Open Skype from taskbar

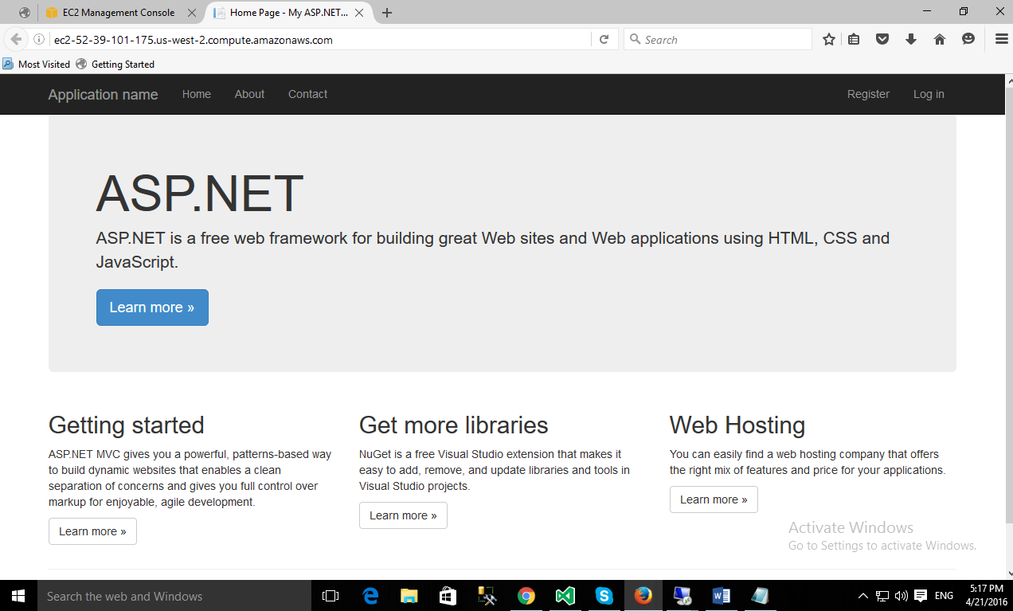click(604, 596)
